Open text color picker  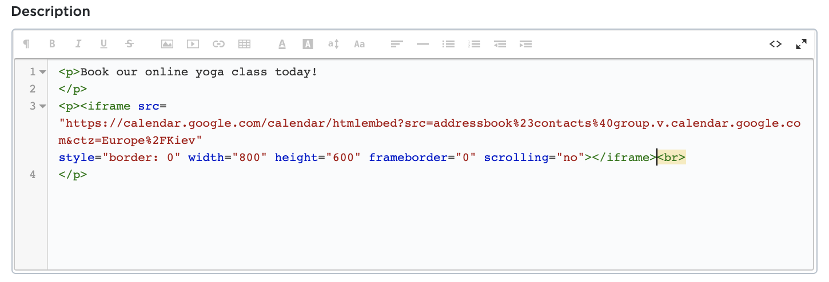(x=282, y=44)
